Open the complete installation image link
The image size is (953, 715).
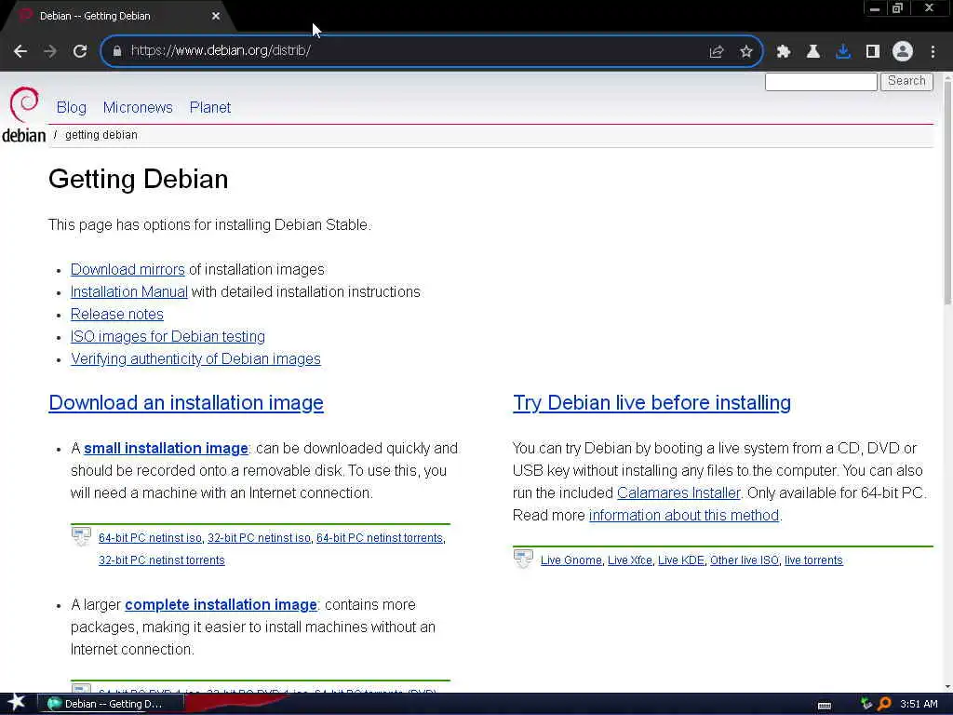221,605
